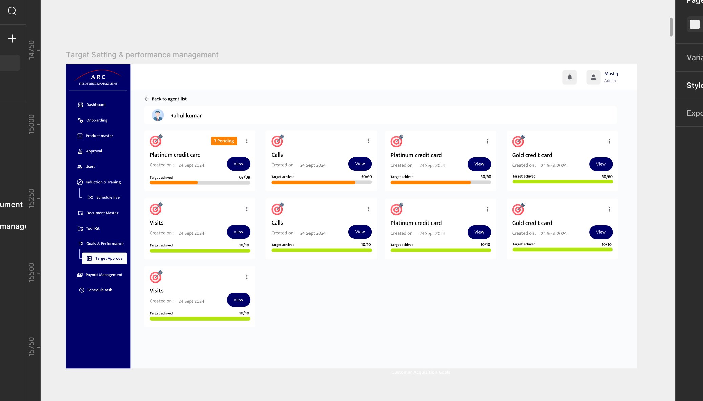View the 50/60 Gold credit card target
This screenshot has height=401, width=703.
pos(601,164)
